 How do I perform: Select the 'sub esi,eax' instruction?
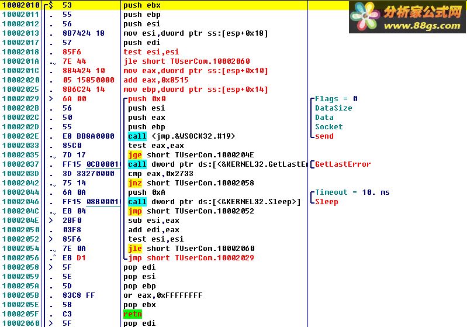pyautogui.click(x=153, y=221)
